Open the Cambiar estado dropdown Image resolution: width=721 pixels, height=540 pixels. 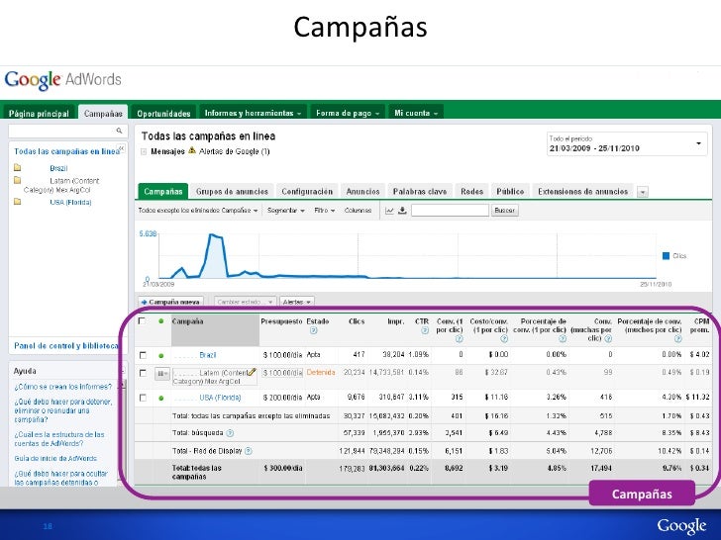pos(245,302)
